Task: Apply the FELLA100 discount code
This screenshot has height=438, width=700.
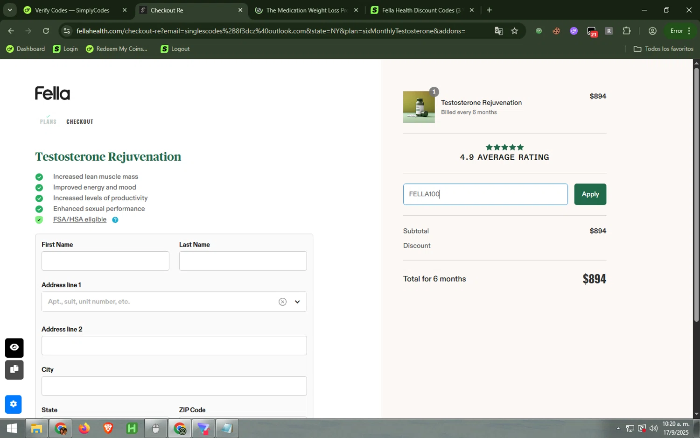Action: click(x=590, y=194)
